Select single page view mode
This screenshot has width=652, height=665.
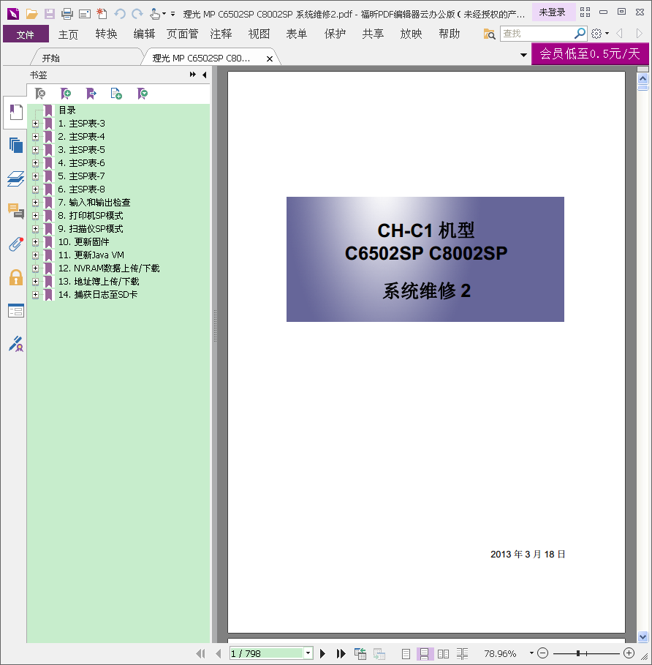point(406,654)
